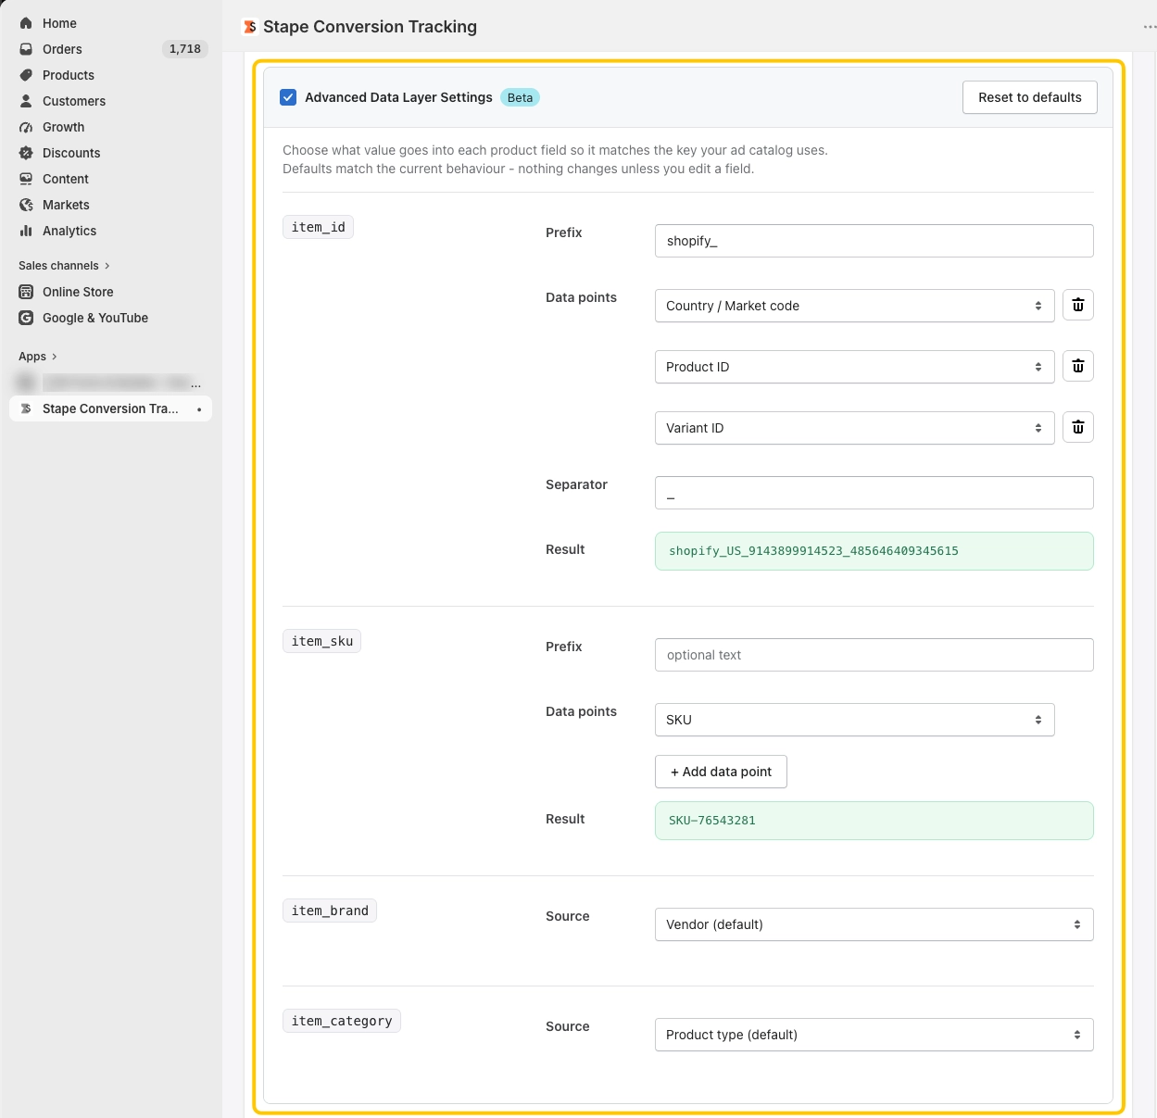Screen dimensions: 1157x1118
Task: Click the Orders count badge 1,718
Action: click(x=185, y=49)
